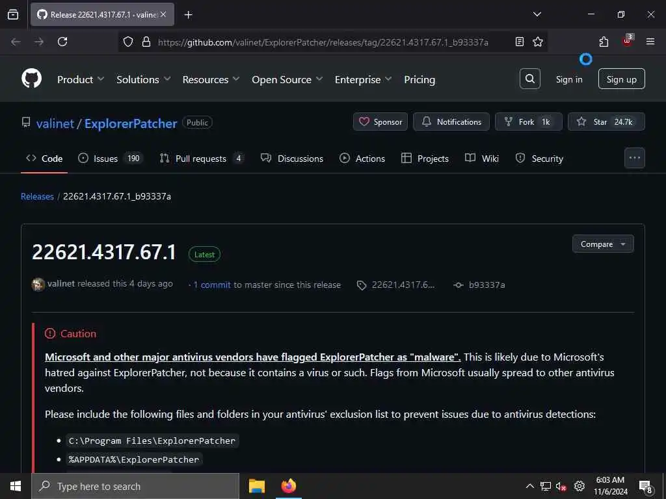Open the Actions tab

pyautogui.click(x=362, y=159)
